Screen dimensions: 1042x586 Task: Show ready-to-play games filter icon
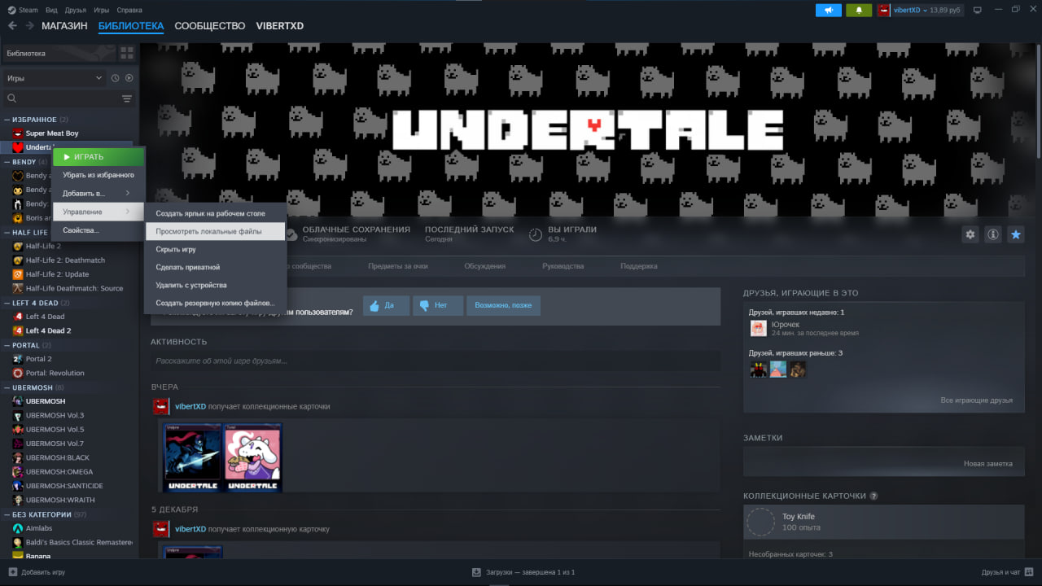pyautogui.click(x=129, y=78)
